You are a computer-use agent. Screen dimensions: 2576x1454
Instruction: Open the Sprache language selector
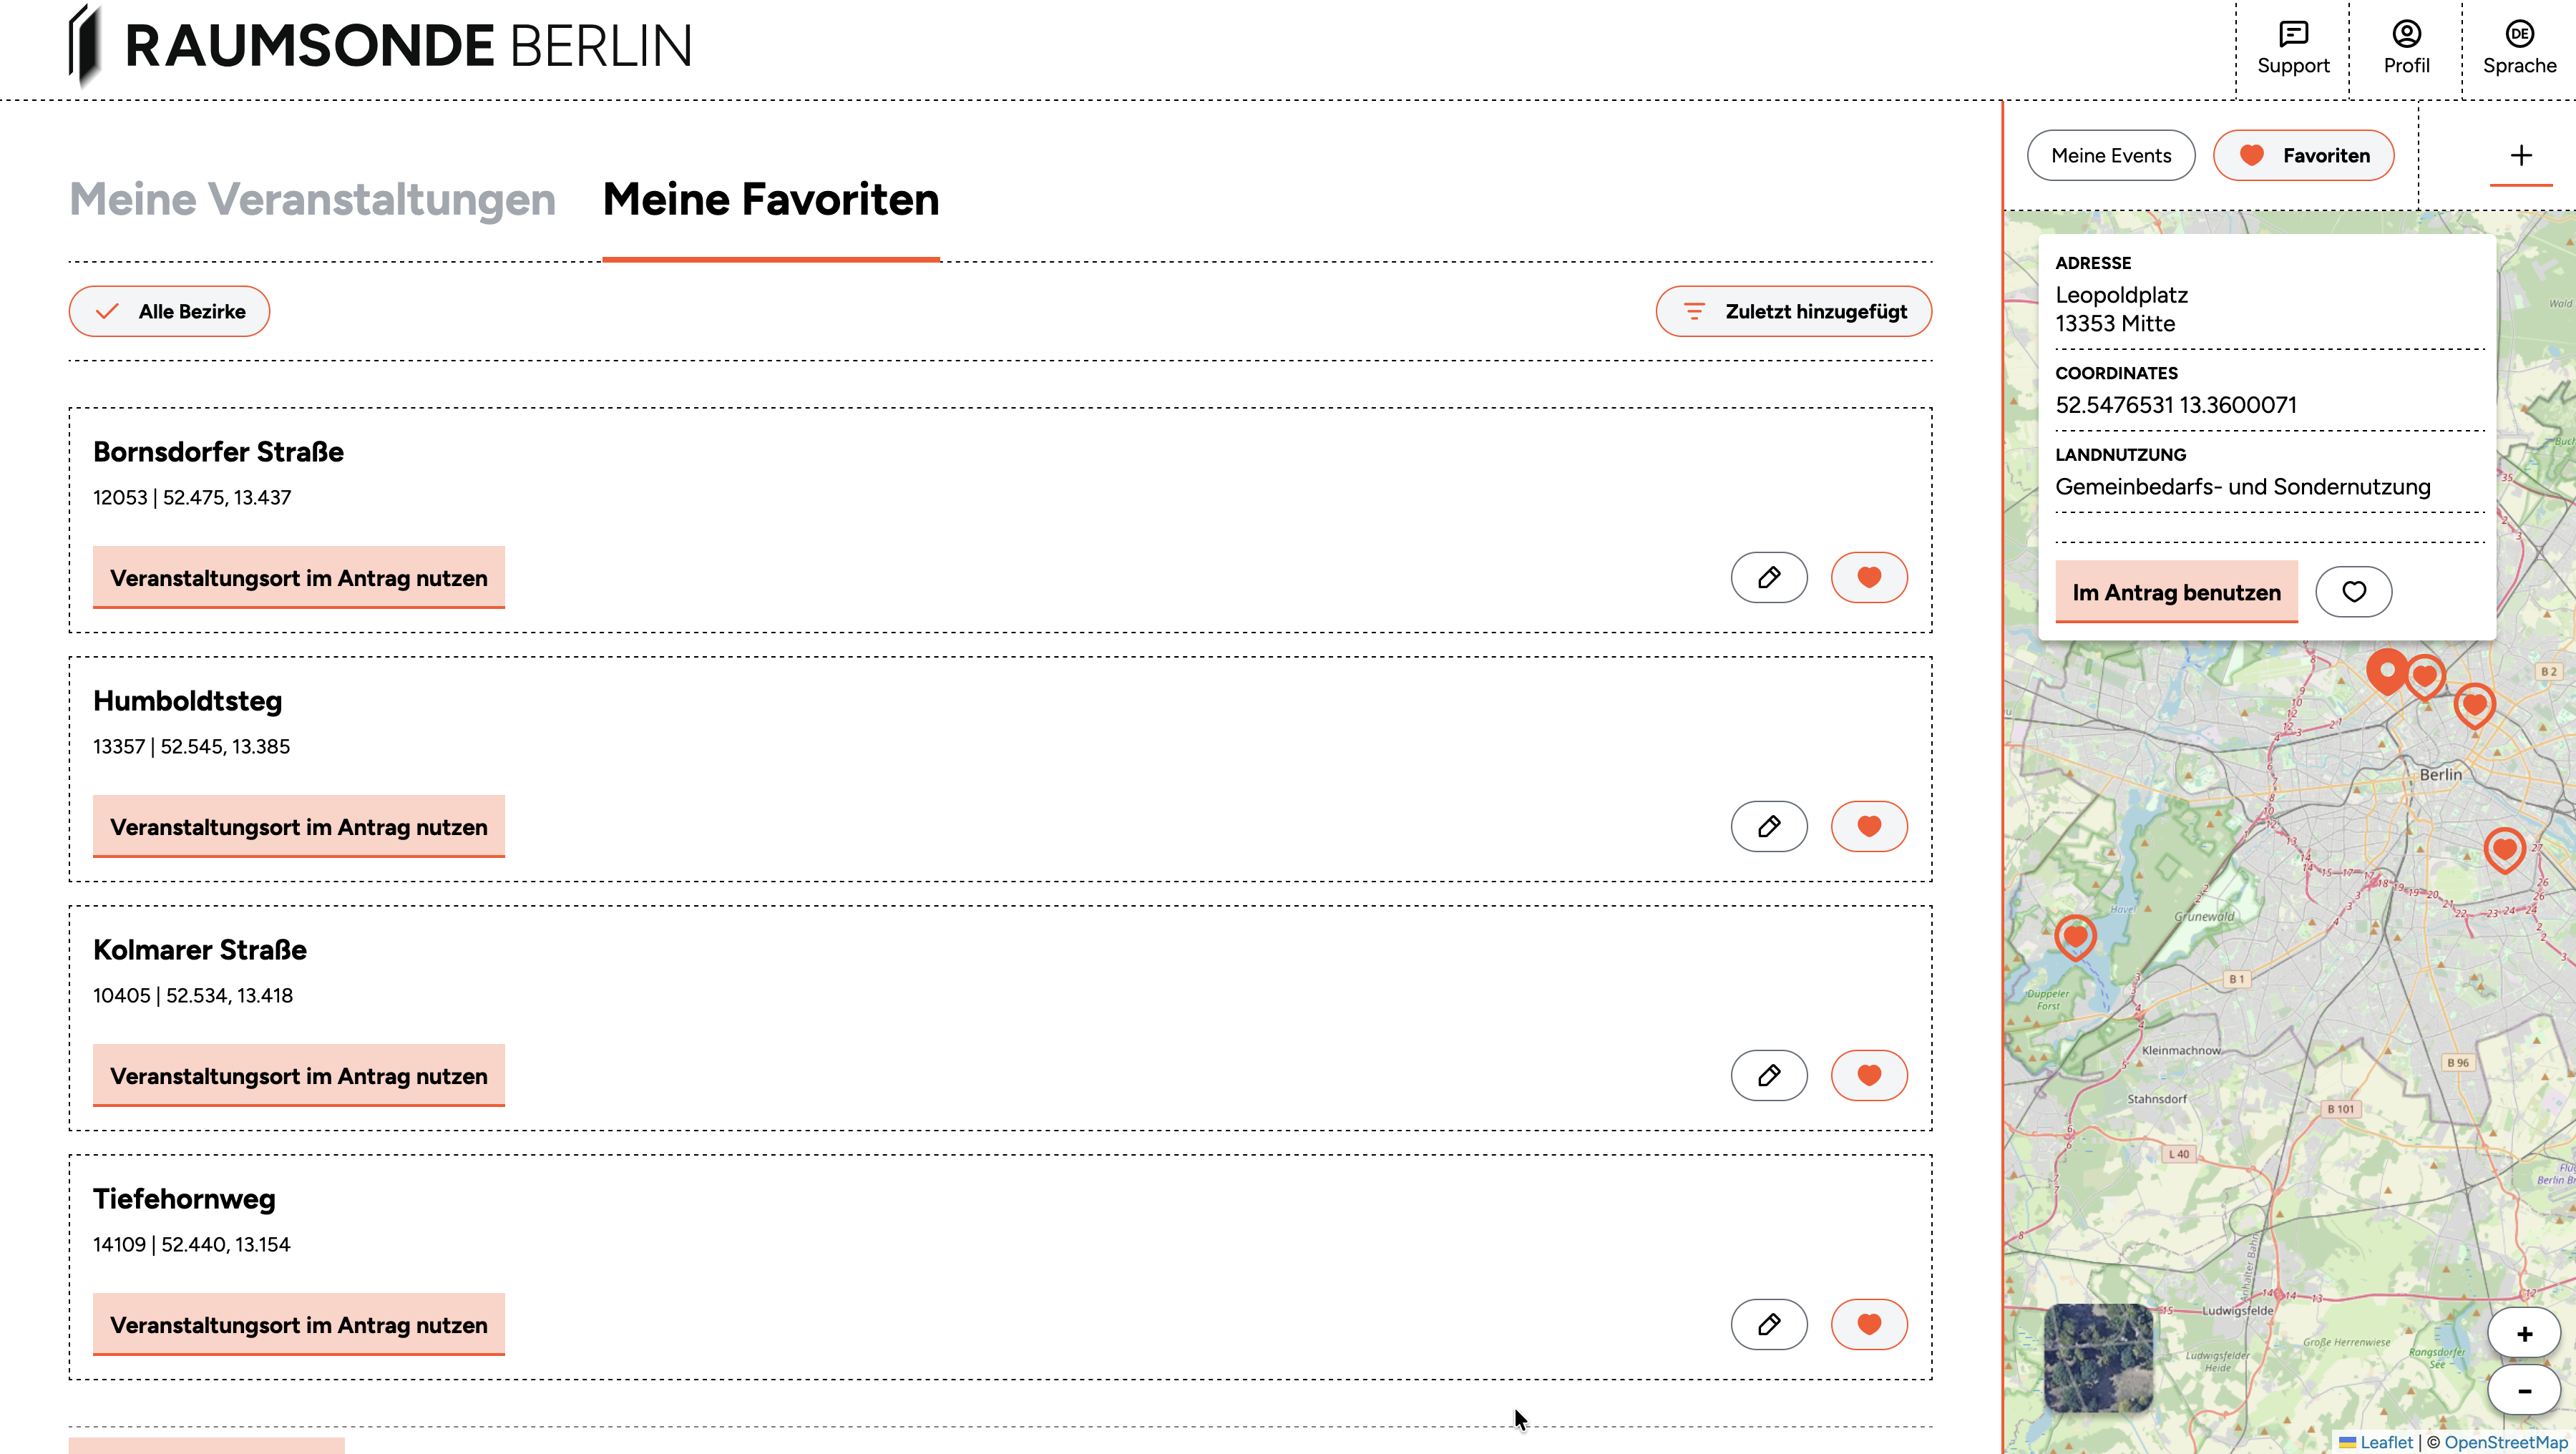coord(2518,35)
